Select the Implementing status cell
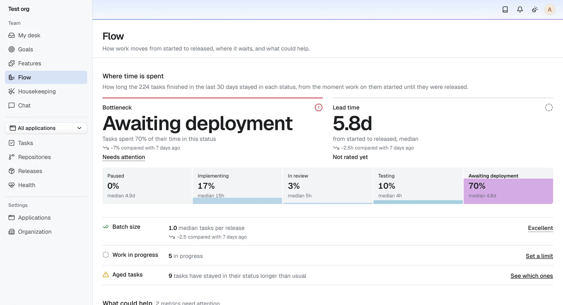This screenshot has width=563, height=305. [x=238, y=186]
